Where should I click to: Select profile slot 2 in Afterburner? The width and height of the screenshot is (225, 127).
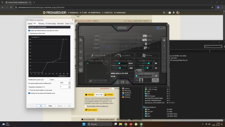tap(164, 52)
